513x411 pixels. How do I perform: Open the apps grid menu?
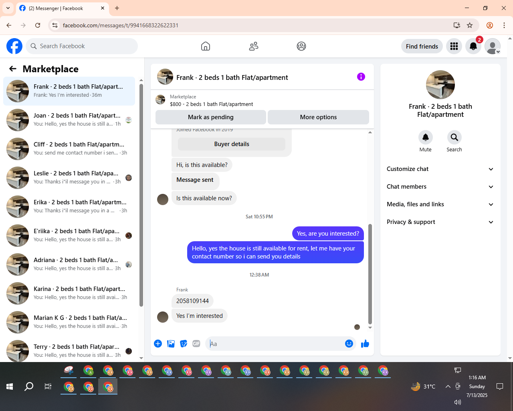[x=454, y=46]
